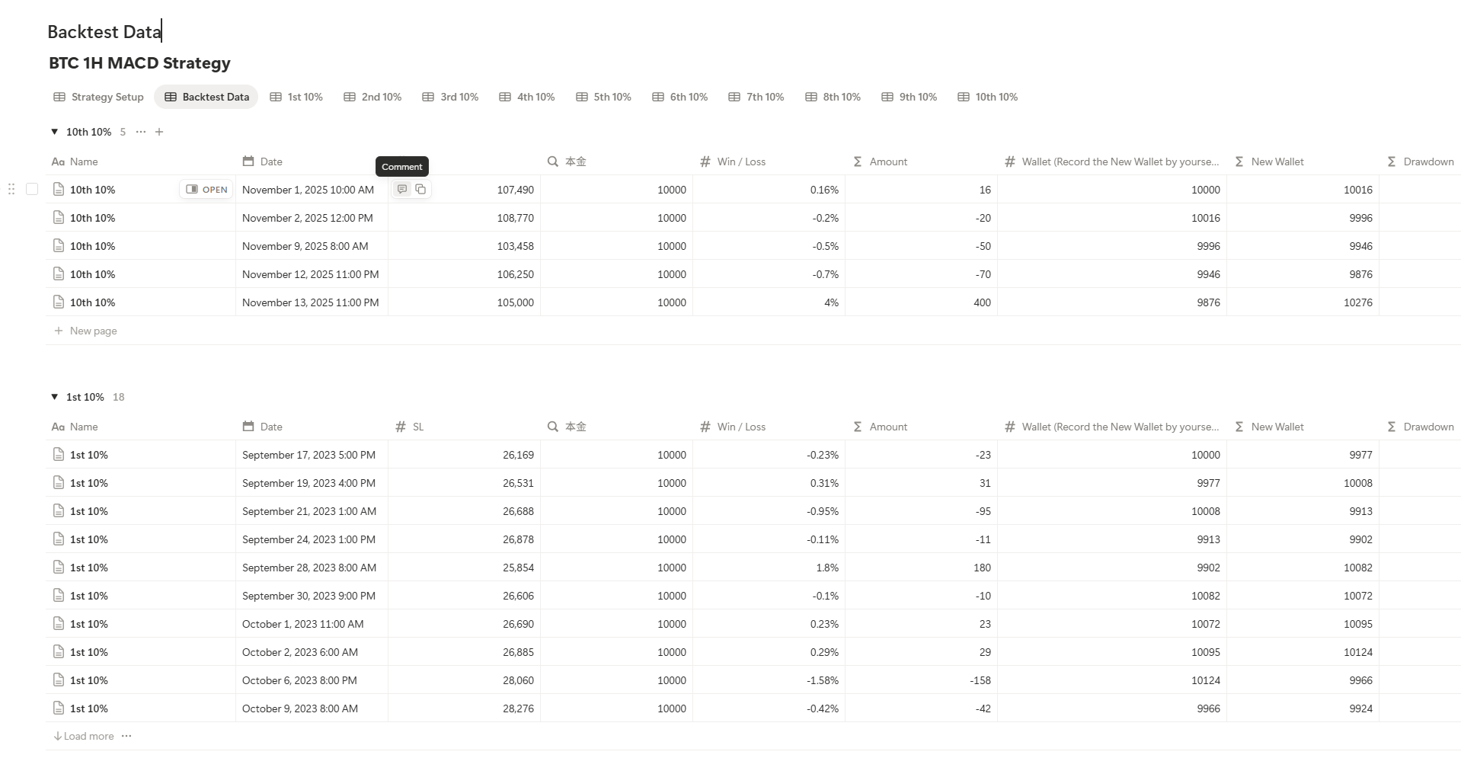This screenshot has height=758, width=1461.
Task: Click the duplicate icon beside the comment icon
Action: [x=420, y=189]
